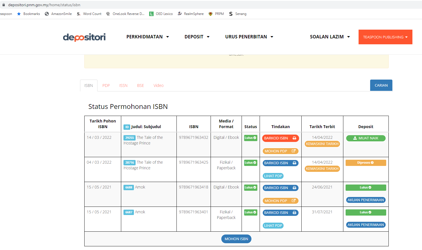The image size is (422, 250).
Task: Click ID badge 6687
Action: pyautogui.click(x=129, y=212)
